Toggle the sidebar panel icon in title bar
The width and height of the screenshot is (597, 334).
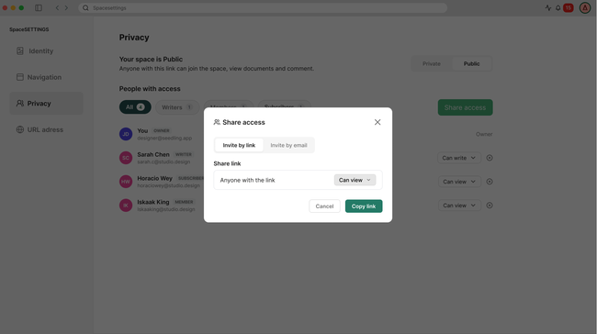click(39, 7)
